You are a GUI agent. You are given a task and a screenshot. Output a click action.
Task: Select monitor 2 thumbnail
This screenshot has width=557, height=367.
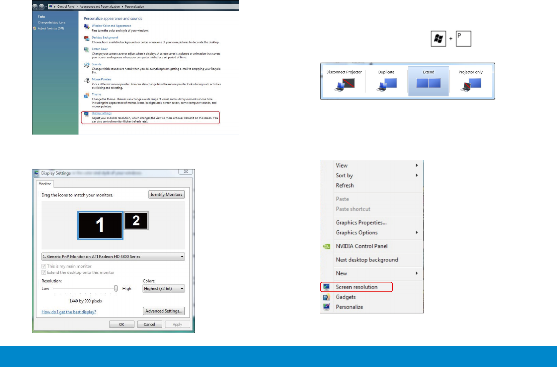pyautogui.click(x=136, y=221)
